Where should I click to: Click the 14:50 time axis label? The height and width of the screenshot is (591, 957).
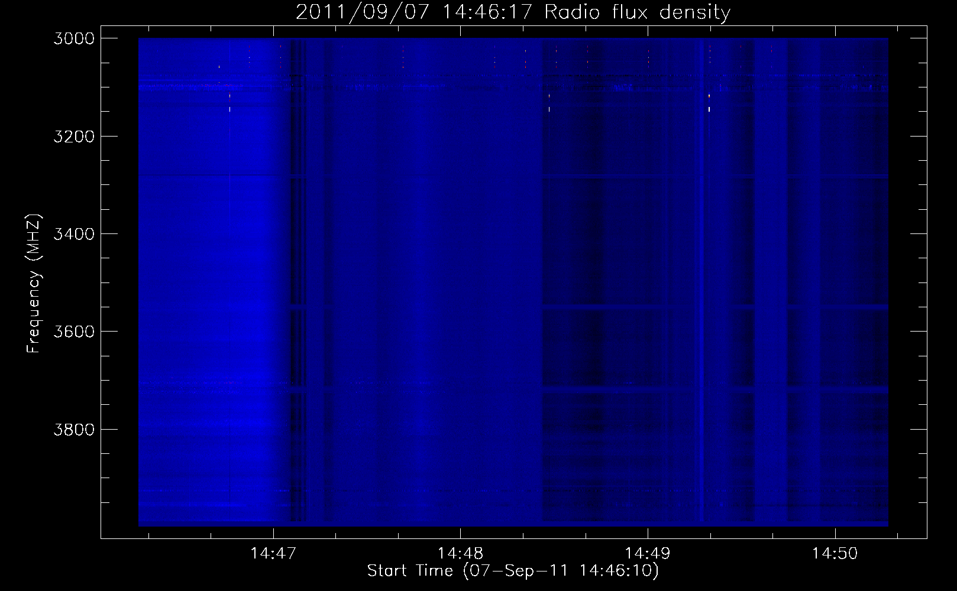tap(835, 554)
